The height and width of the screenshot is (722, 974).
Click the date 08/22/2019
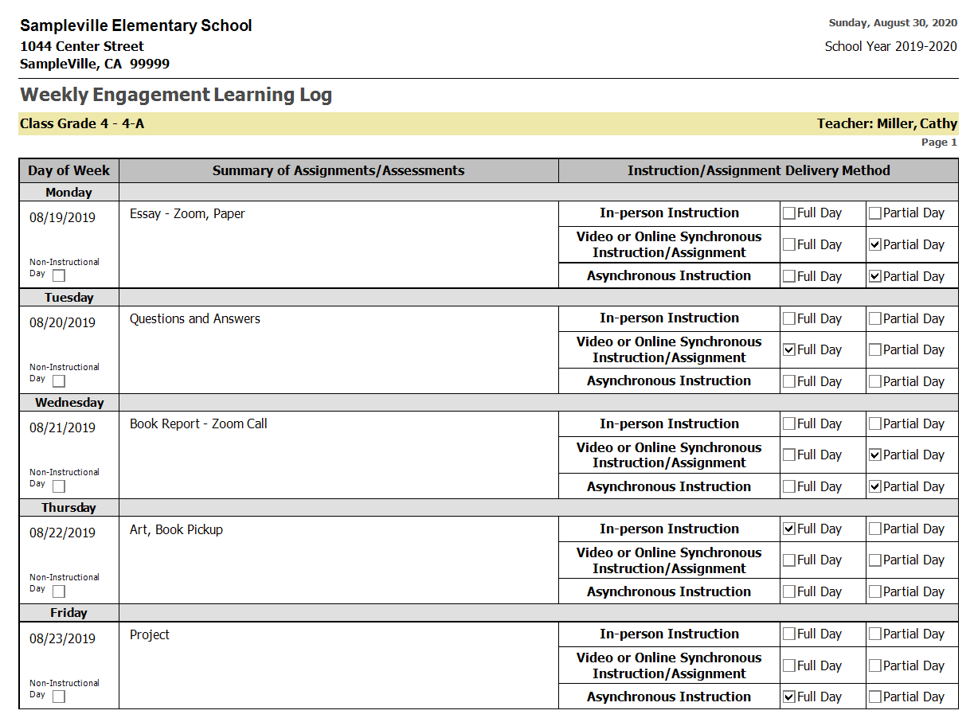pos(62,533)
